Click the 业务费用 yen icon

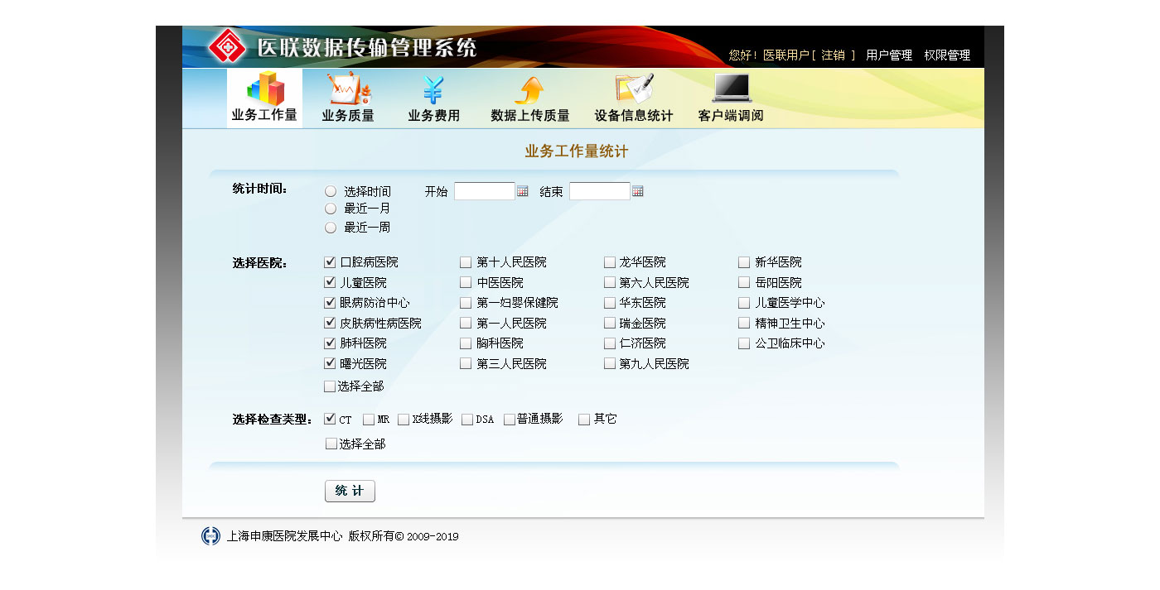click(433, 89)
